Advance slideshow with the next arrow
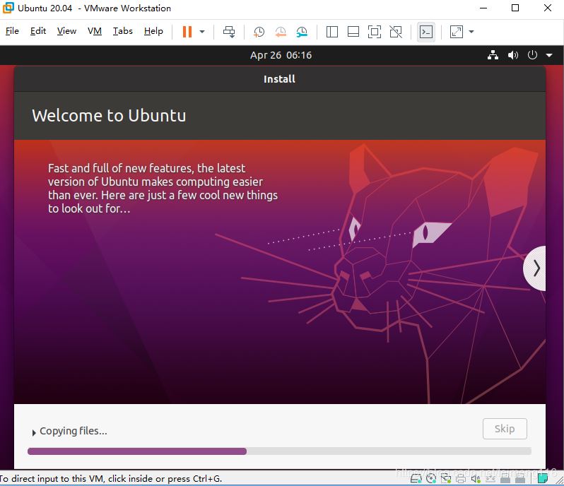 click(536, 268)
